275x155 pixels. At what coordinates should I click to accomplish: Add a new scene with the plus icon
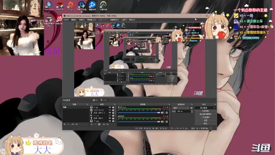click(64, 124)
